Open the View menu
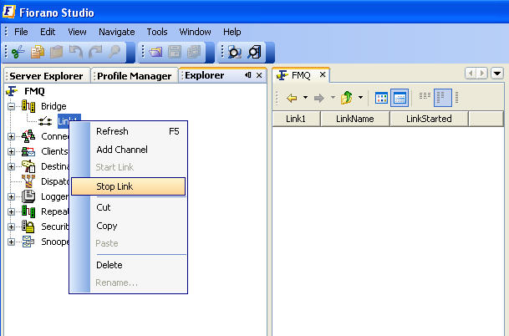Image resolution: width=509 pixels, height=336 pixels. pos(77,32)
